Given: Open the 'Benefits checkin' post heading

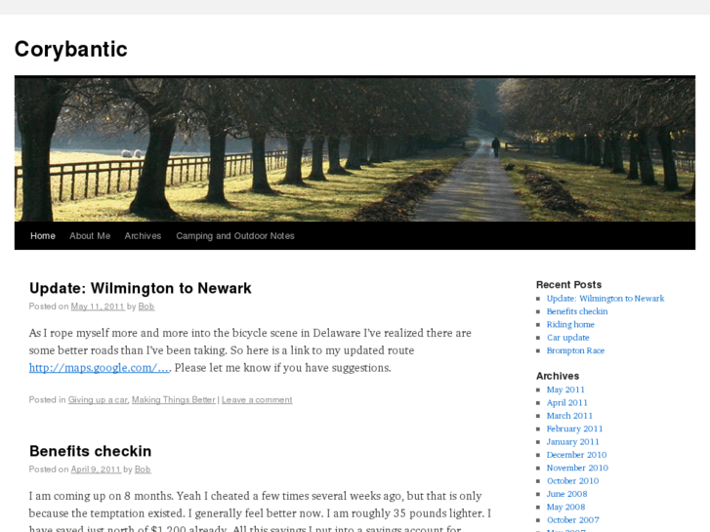Looking at the screenshot, I should [91, 451].
